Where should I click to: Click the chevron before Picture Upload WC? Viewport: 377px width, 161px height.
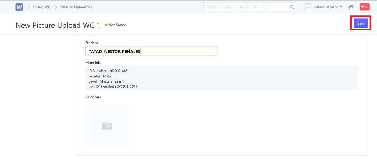click(56, 7)
